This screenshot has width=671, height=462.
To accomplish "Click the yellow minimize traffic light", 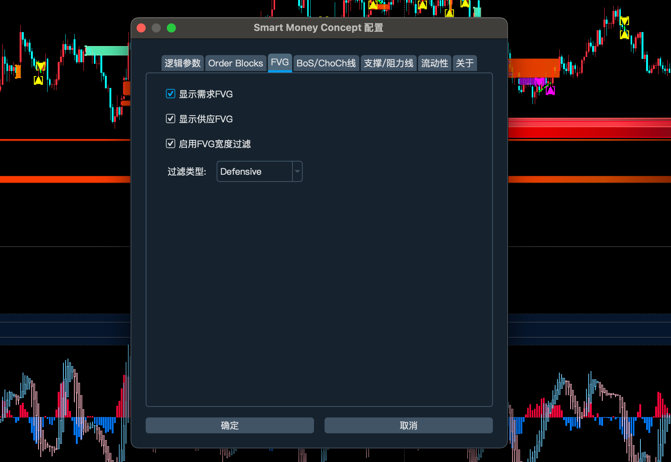I will (156, 28).
